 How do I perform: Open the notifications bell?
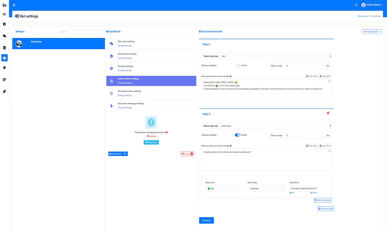(356, 5)
